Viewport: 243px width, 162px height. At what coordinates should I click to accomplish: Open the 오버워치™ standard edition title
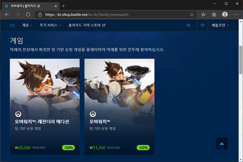click(x=100, y=122)
